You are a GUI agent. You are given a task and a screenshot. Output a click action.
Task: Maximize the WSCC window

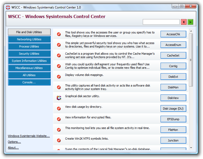[x=182, y=6]
